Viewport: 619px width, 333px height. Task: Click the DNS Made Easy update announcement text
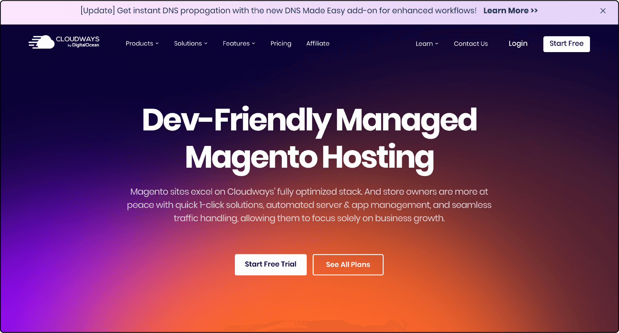pyautogui.click(x=278, y=11)
